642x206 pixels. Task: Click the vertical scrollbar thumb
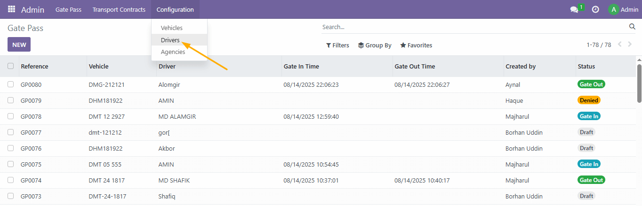coord(639,83)
